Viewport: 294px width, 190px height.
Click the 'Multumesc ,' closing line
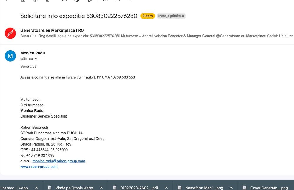click(30, 100)
